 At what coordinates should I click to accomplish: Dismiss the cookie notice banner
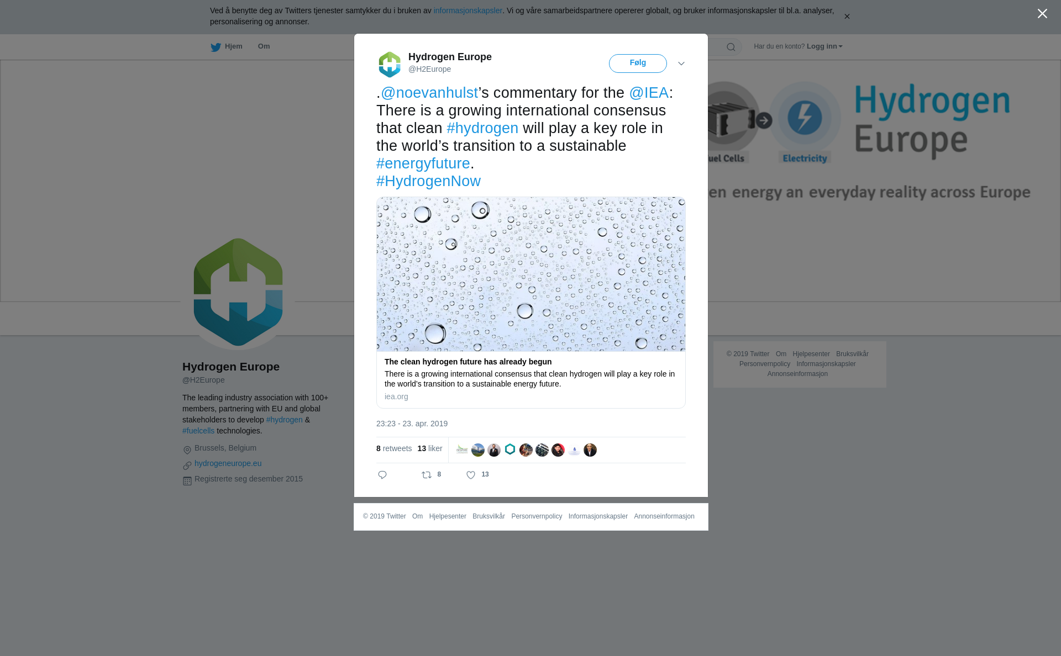click(847, 17)
